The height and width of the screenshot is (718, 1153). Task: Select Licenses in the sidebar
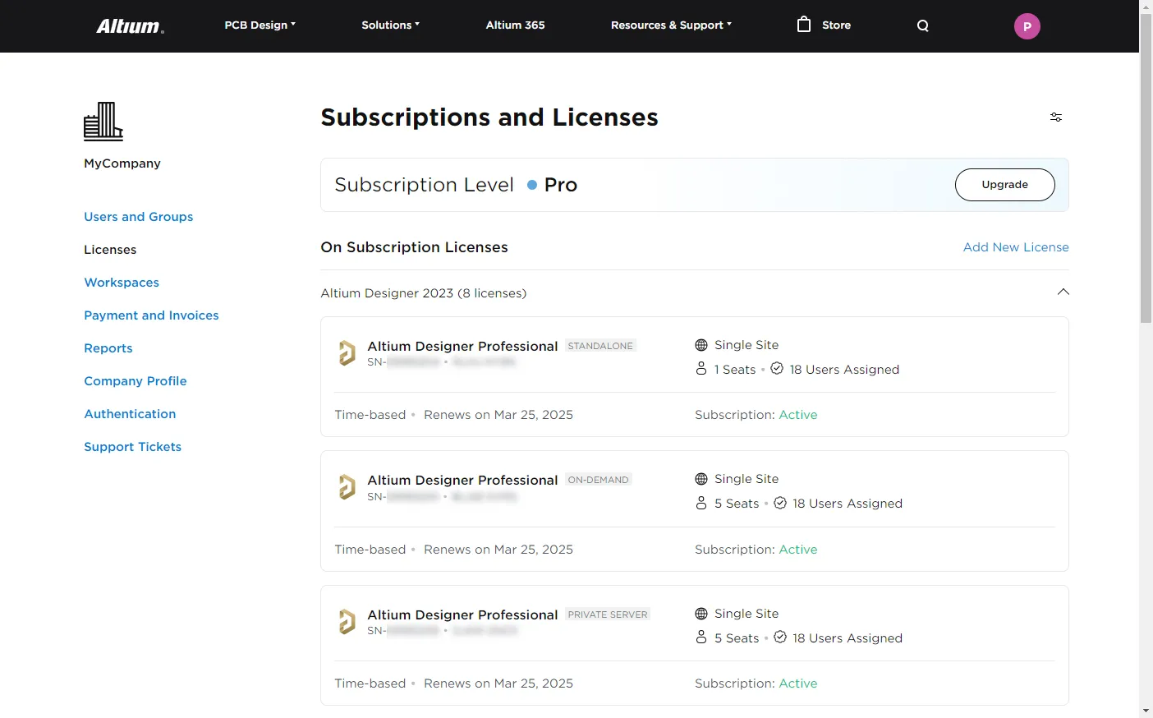click(110, 250)
